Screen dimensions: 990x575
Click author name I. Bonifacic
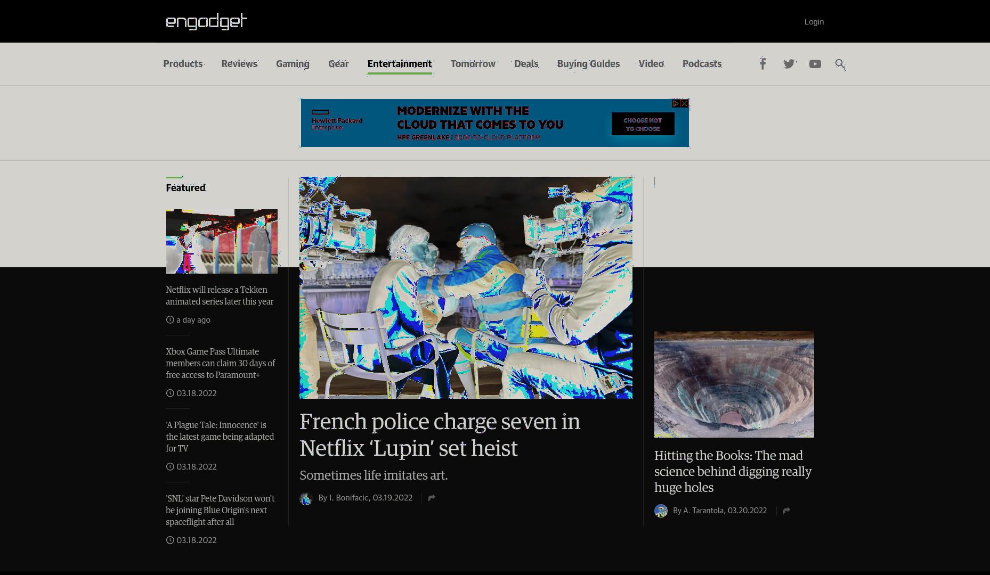[x=348, y=498]
